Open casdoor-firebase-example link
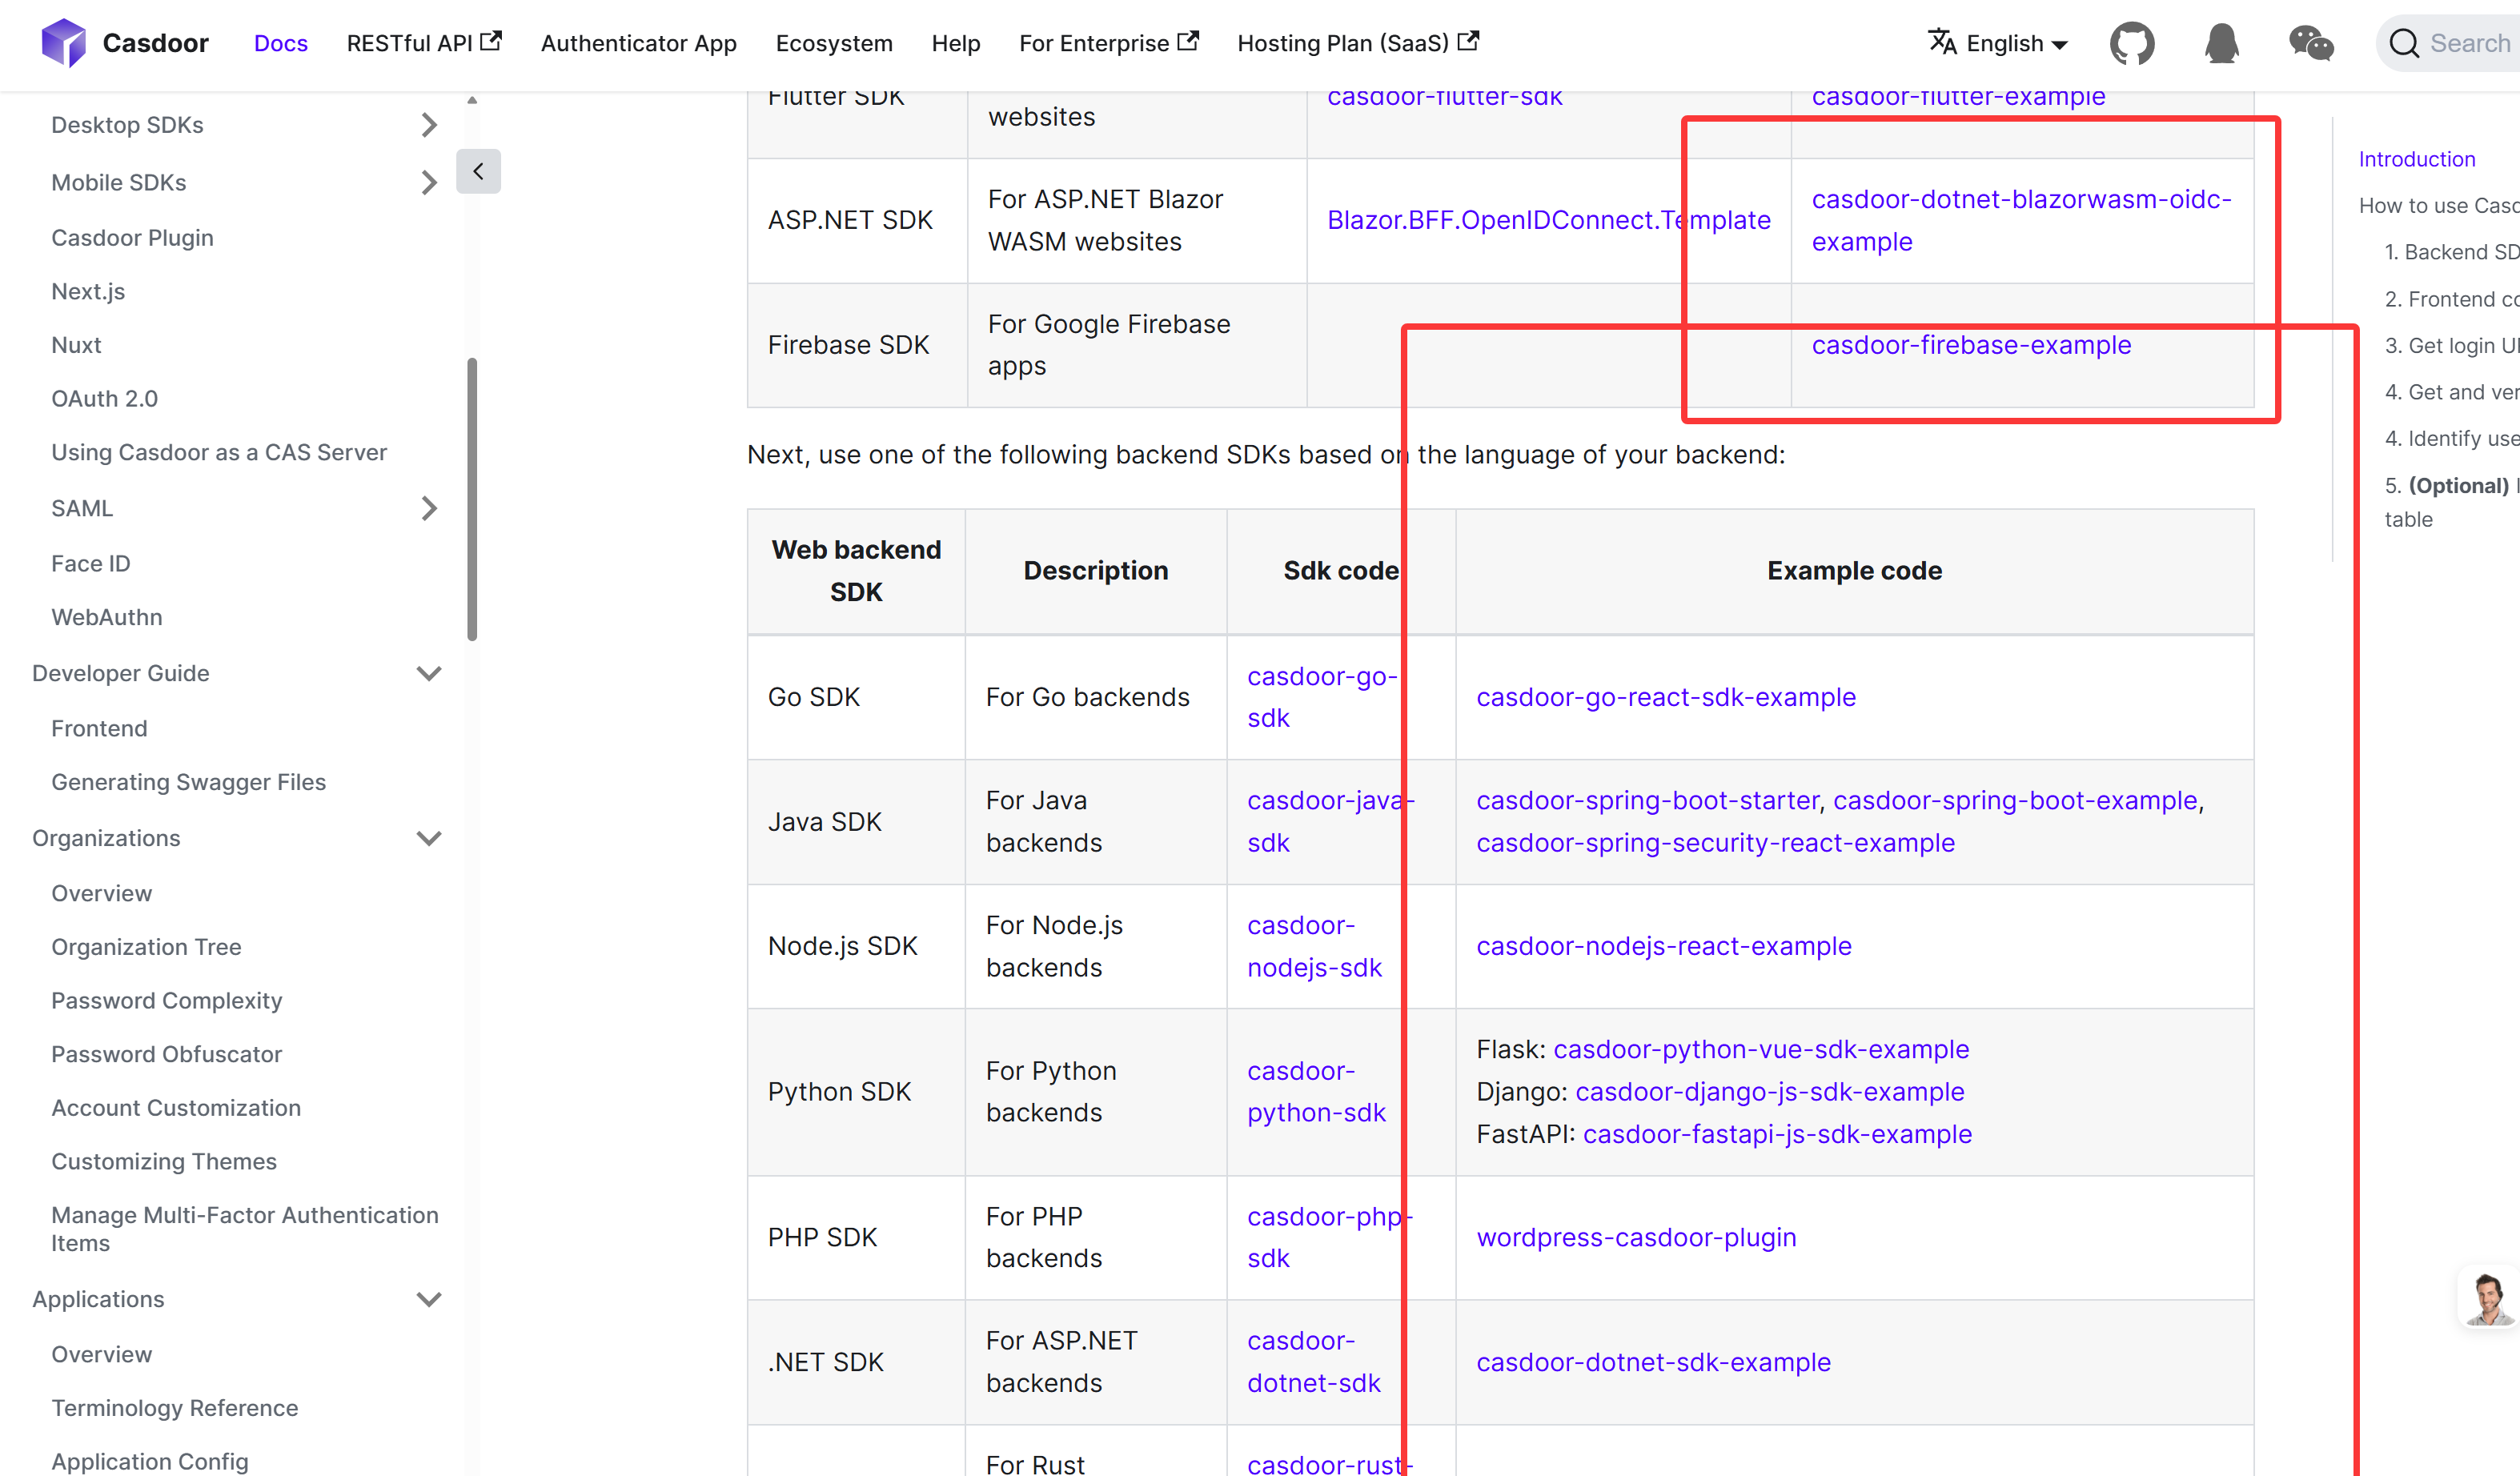Viewport: 2520px width, 1476px height. point(1971,345)
